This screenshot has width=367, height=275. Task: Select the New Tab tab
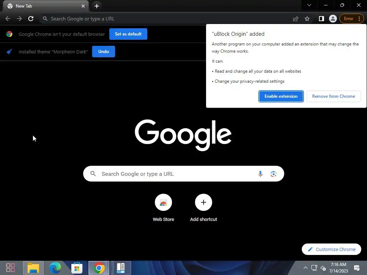pyautogui.click(x=46, y=6)
